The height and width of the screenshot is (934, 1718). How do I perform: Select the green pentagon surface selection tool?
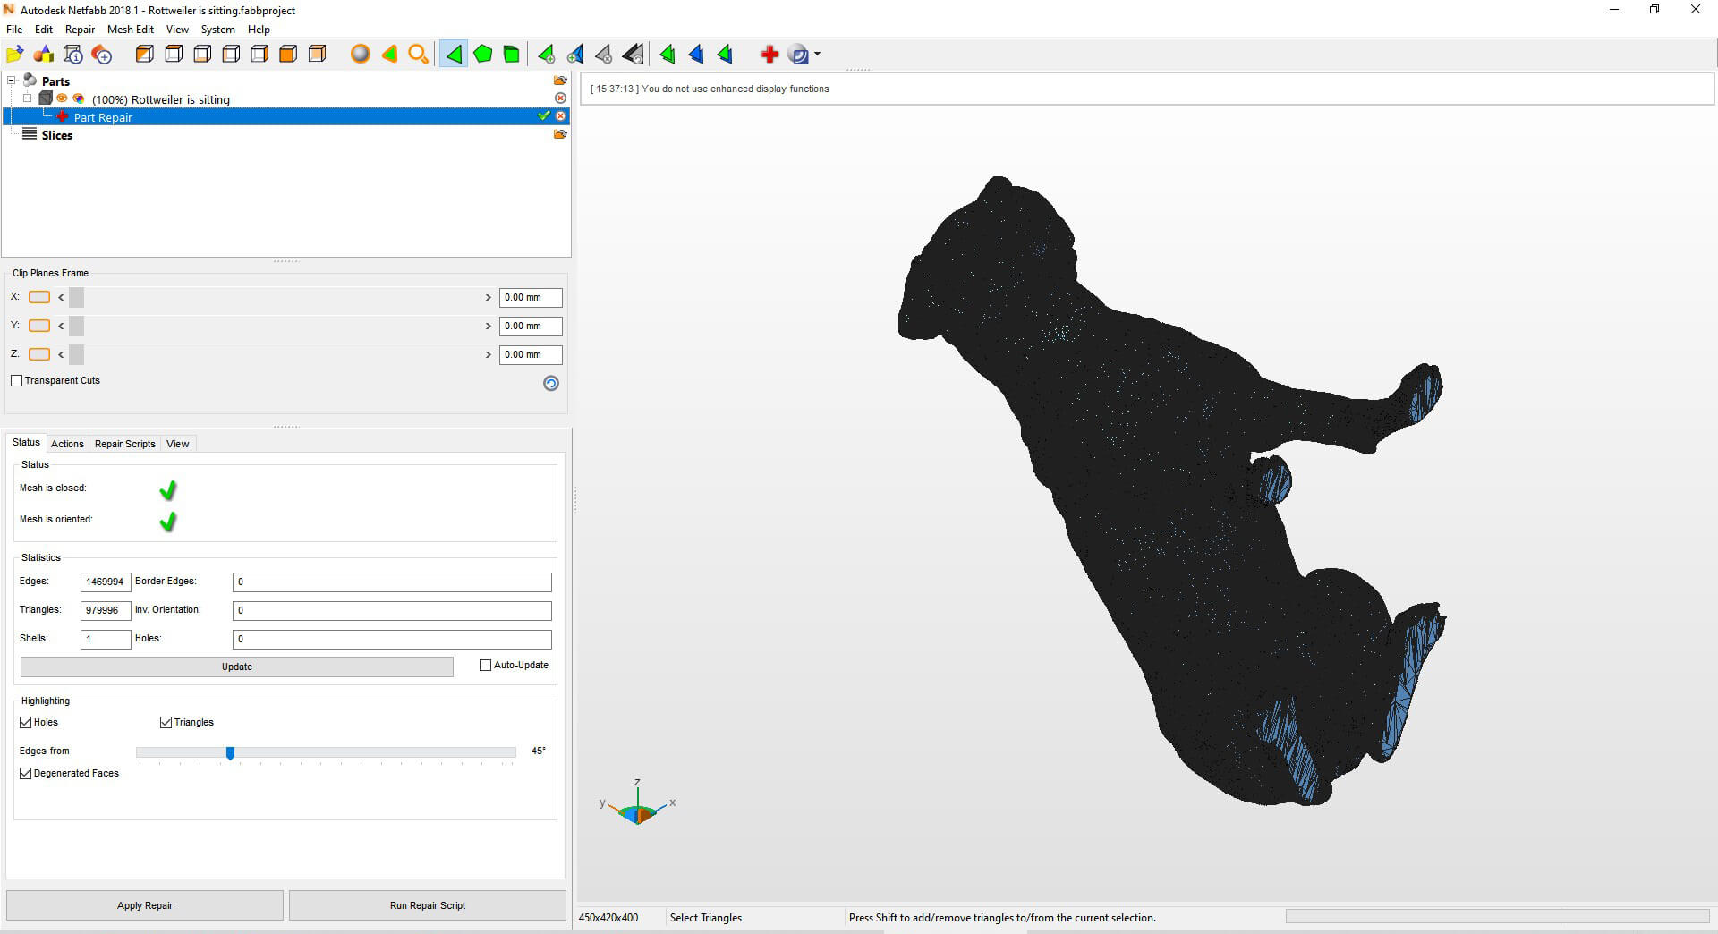tap(482, 55)
